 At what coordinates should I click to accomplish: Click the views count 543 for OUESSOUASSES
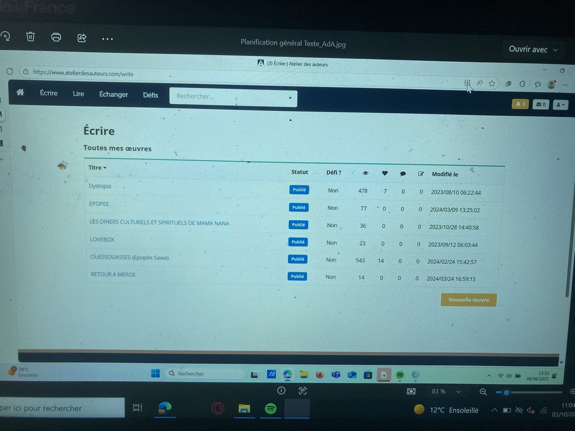[x=360, y=261]
